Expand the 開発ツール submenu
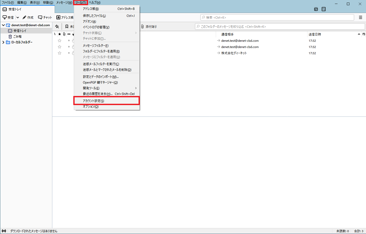The height and width of the screenshot is (234, 366). pyautogui.click(x=107, y=88)
